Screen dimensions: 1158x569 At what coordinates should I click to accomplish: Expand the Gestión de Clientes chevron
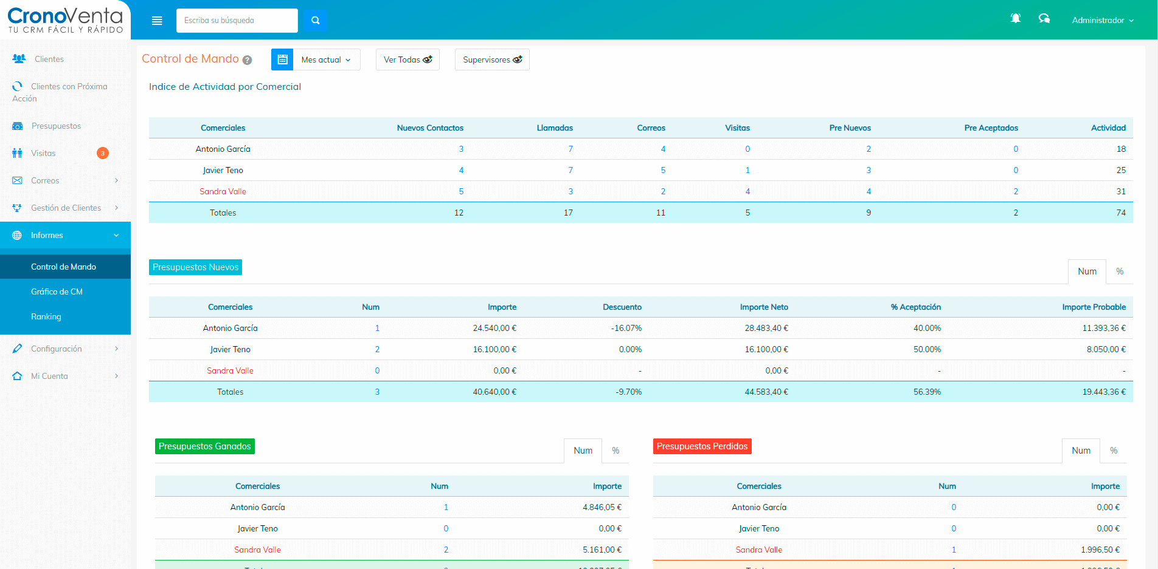click(116, 208)
